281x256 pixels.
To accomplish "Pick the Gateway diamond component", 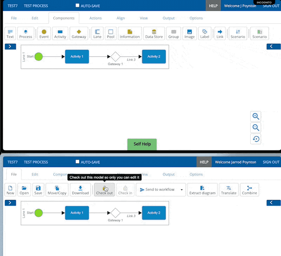I will (x=79, y=33).
